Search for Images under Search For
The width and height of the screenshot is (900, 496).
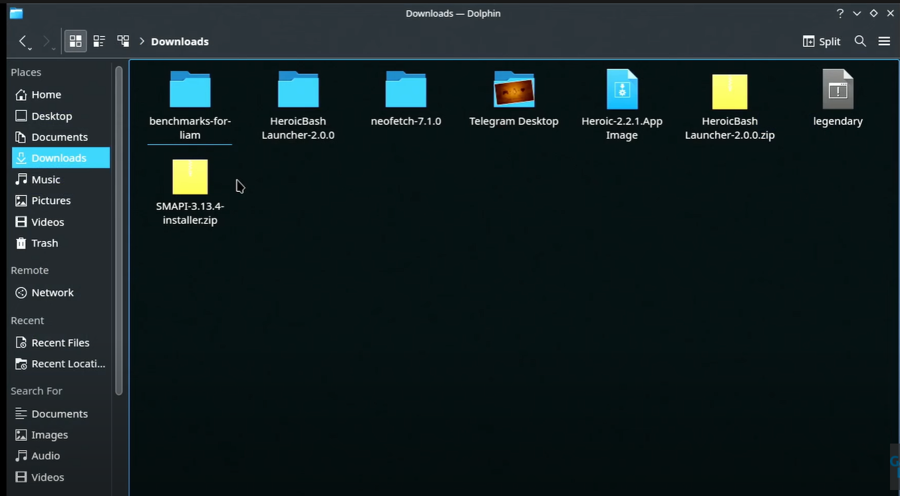coord(61,435)
